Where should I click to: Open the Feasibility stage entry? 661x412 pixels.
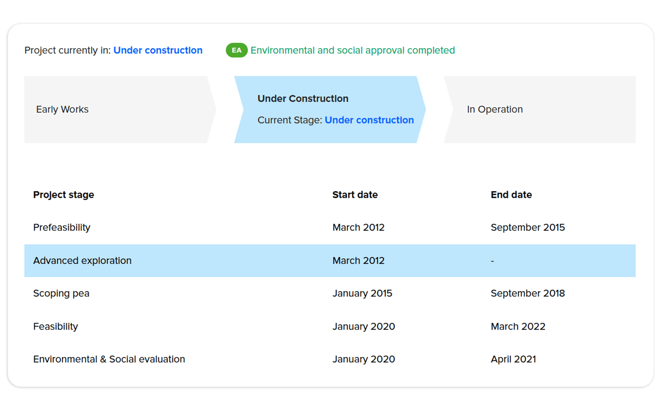click(x=55, y=326)
